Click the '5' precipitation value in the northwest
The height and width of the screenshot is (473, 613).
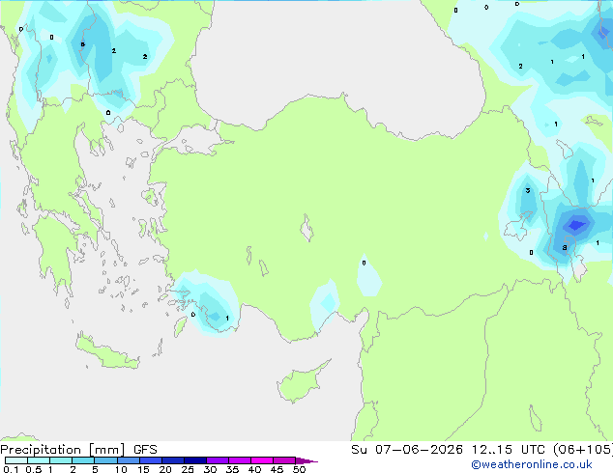click(x=82, y=44)
